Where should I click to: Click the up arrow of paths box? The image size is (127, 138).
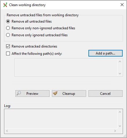click(x=120, y=61)
